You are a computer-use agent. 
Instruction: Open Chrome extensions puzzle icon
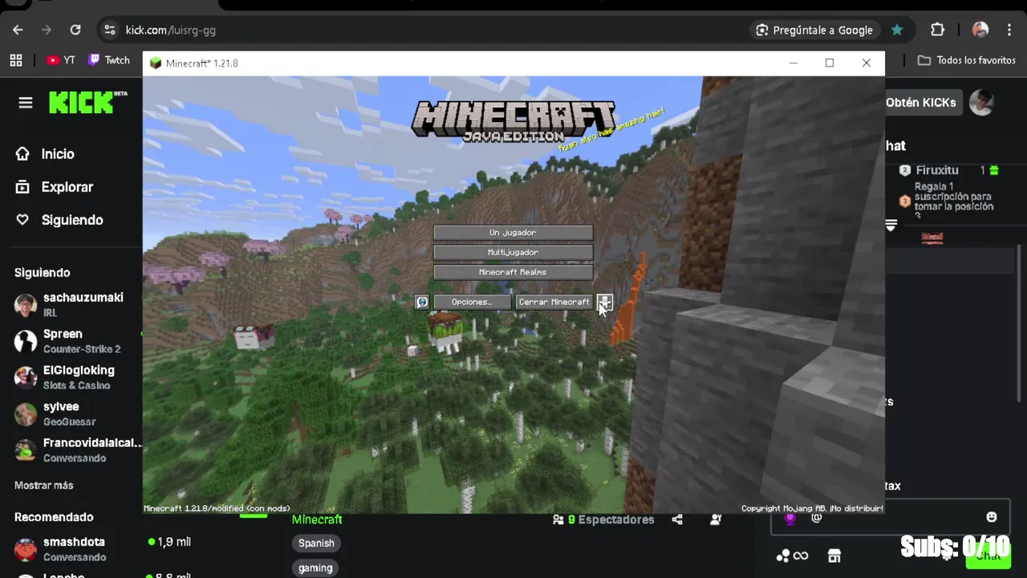click(x=937, y=30)
